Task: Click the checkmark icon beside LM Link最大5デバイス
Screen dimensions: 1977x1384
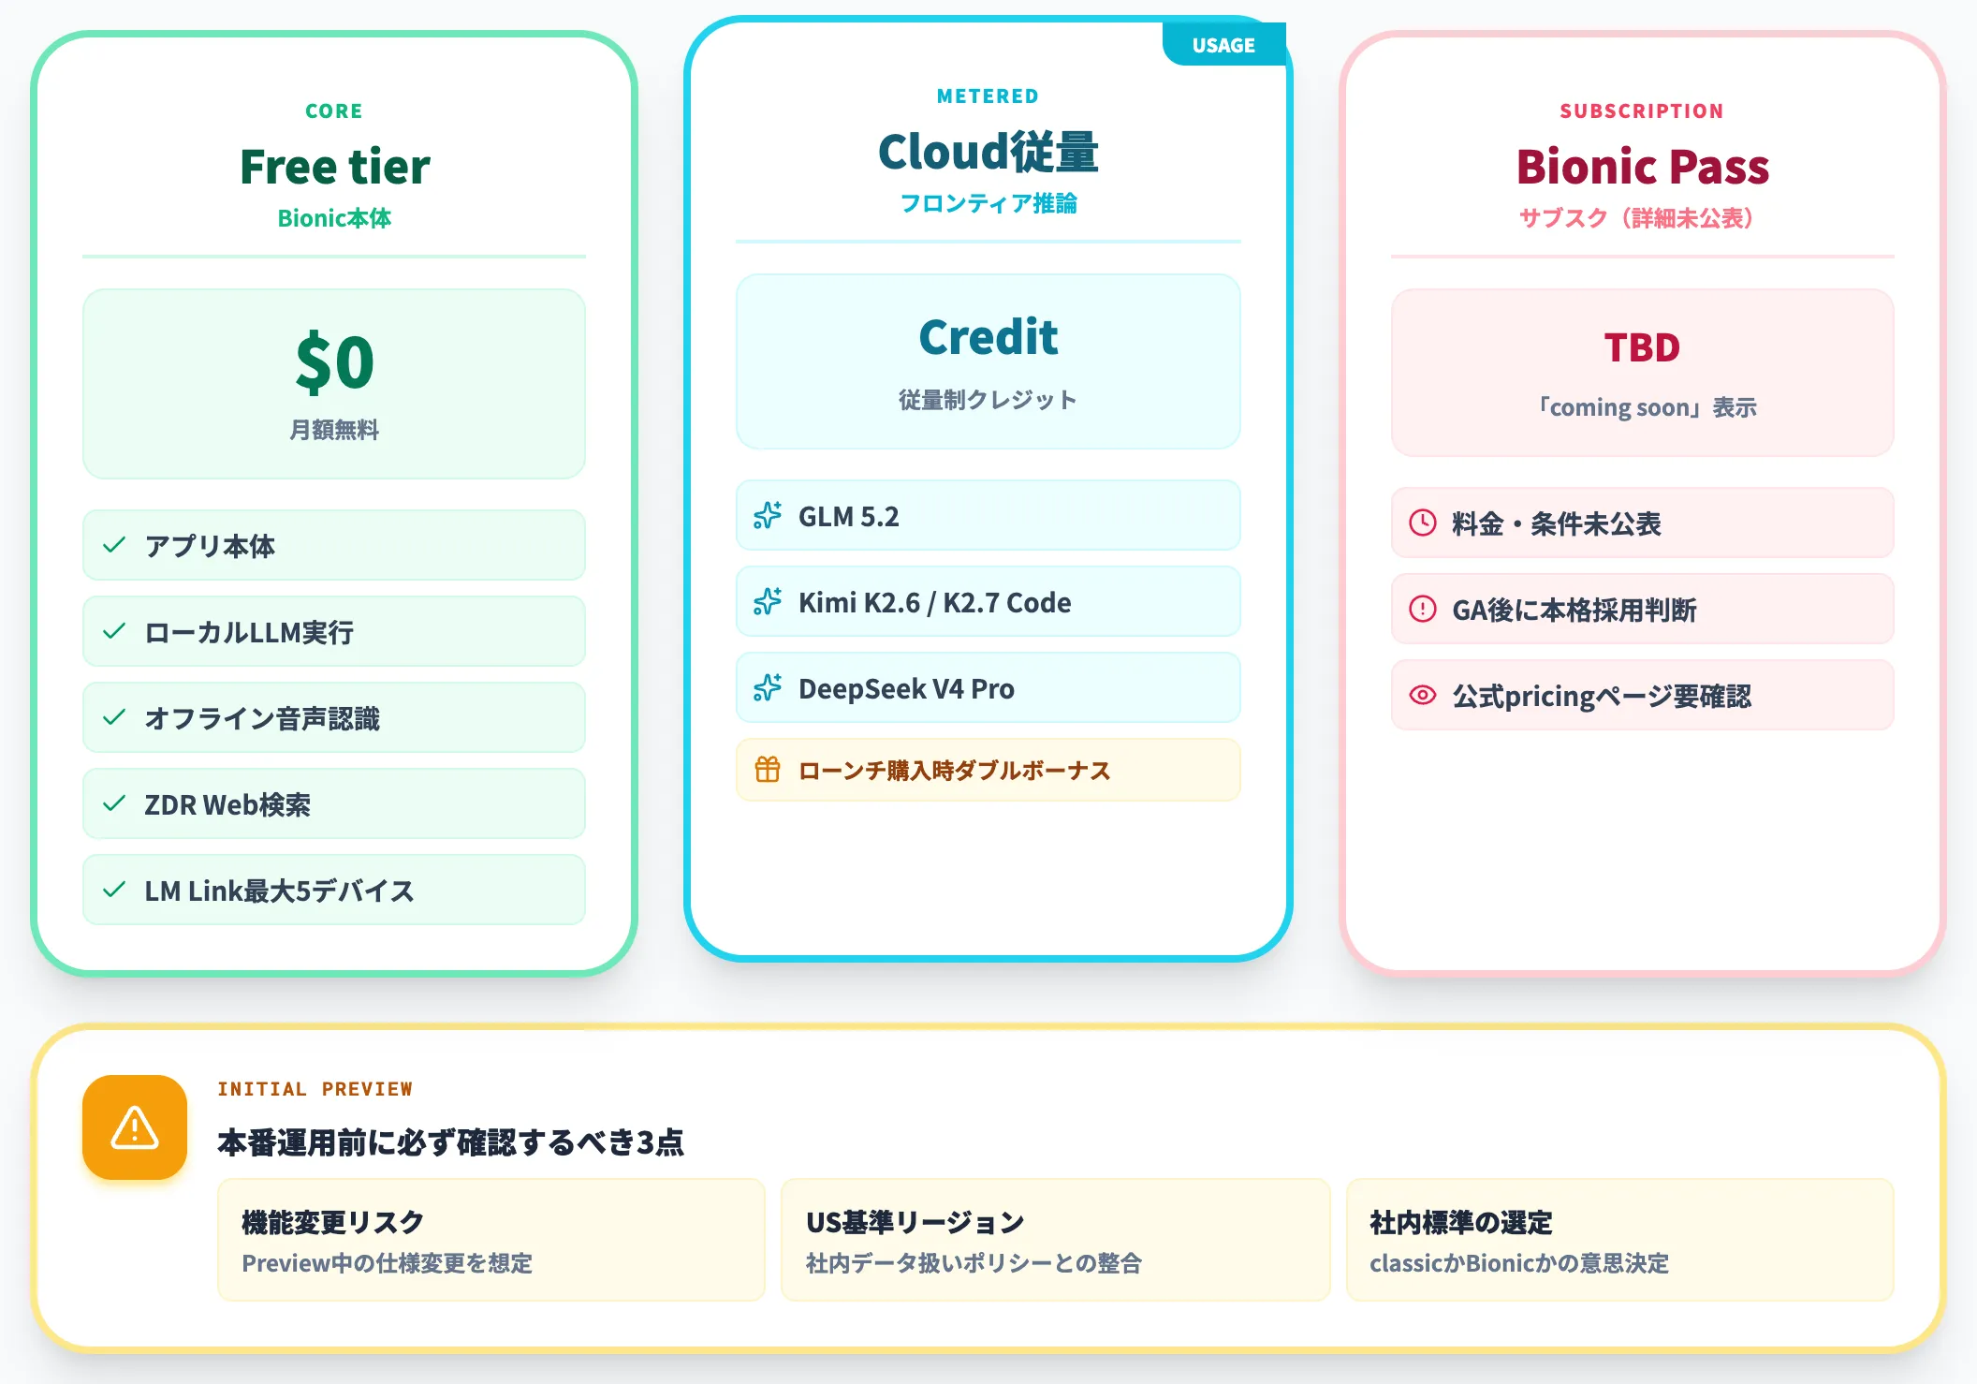Action: (114, 890)
